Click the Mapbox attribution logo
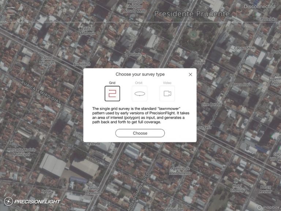The height and width of the screenshot is (211, 281). tap(269, 207)
